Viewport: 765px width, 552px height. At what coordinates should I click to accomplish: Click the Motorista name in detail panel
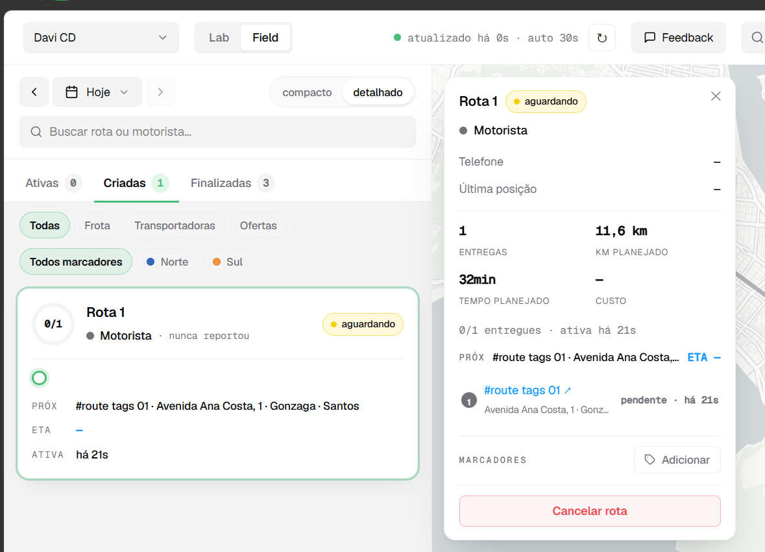[500, 131]
